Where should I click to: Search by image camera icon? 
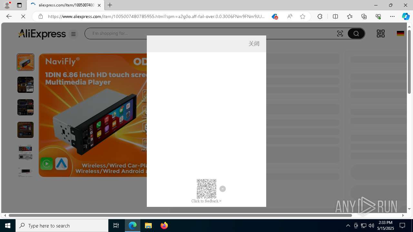340,34
